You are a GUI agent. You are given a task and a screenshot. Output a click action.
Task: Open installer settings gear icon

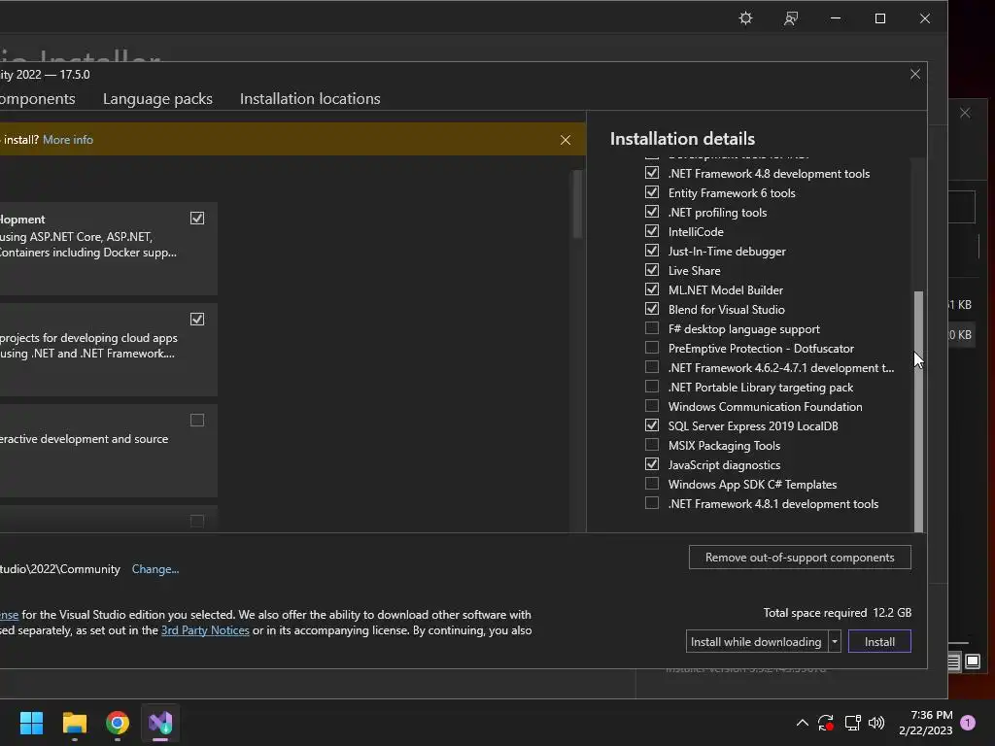[745, 18]
